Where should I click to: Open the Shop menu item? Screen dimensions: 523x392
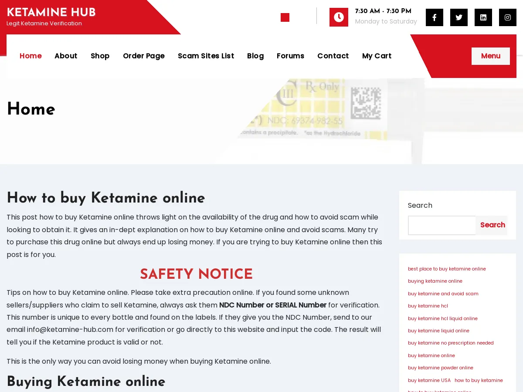pyautogui.click(x=100, y=56)
